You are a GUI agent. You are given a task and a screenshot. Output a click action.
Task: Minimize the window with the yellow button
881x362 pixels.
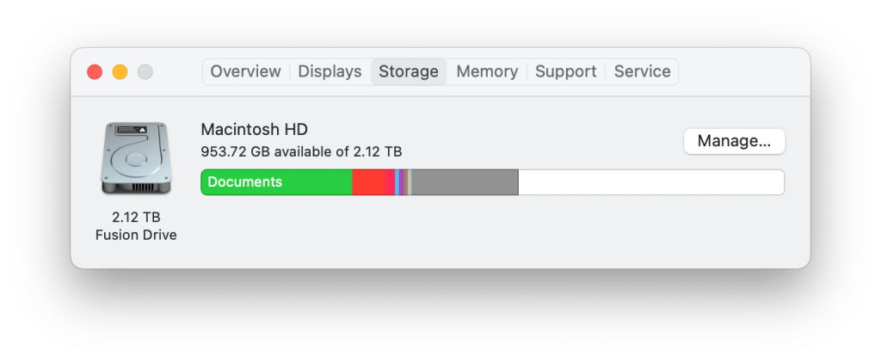(120, 72)
